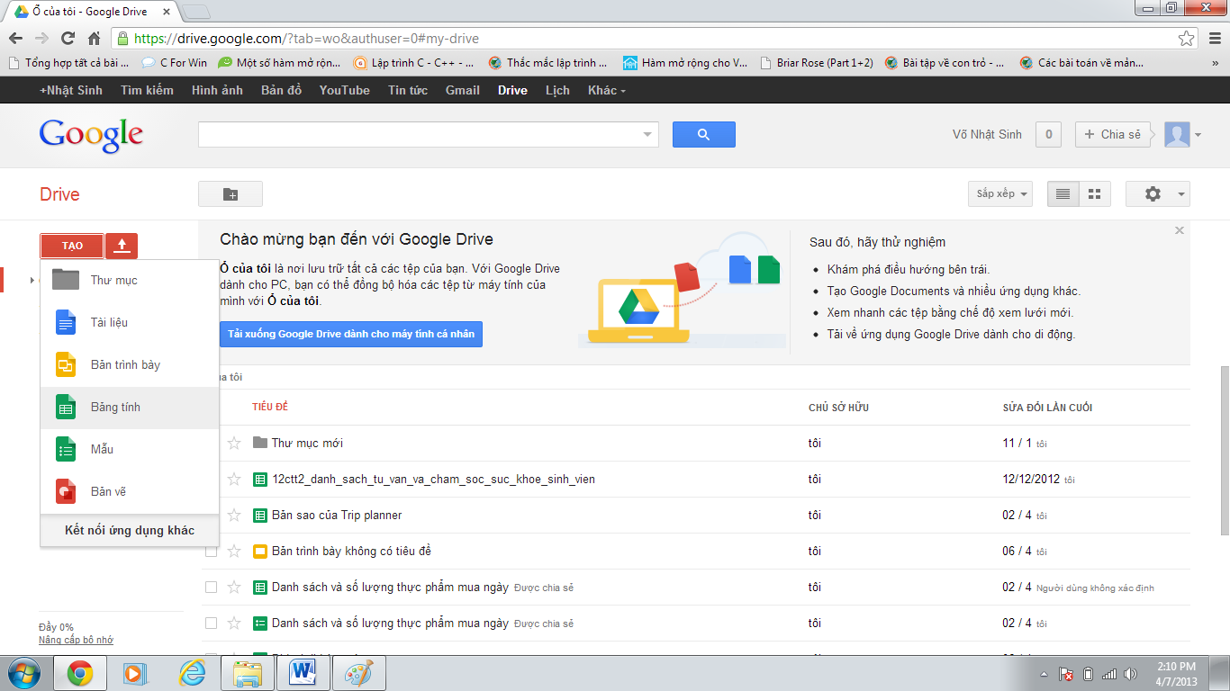This screenshot has height=691, width=1230.
Task: Open +Nhật Sinh in the top bar
Action: click(71, 90)
